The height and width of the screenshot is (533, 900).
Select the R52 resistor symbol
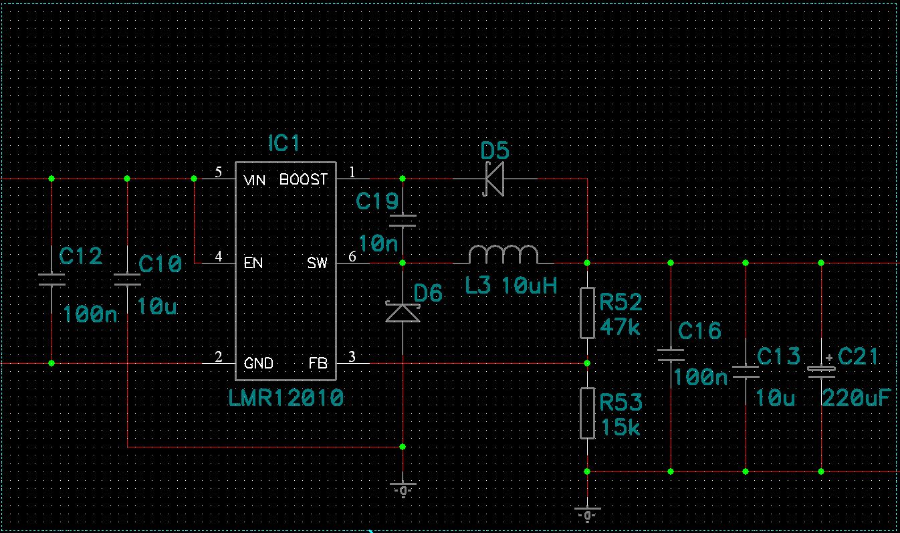pyautogui.click(x=587, y=313)
